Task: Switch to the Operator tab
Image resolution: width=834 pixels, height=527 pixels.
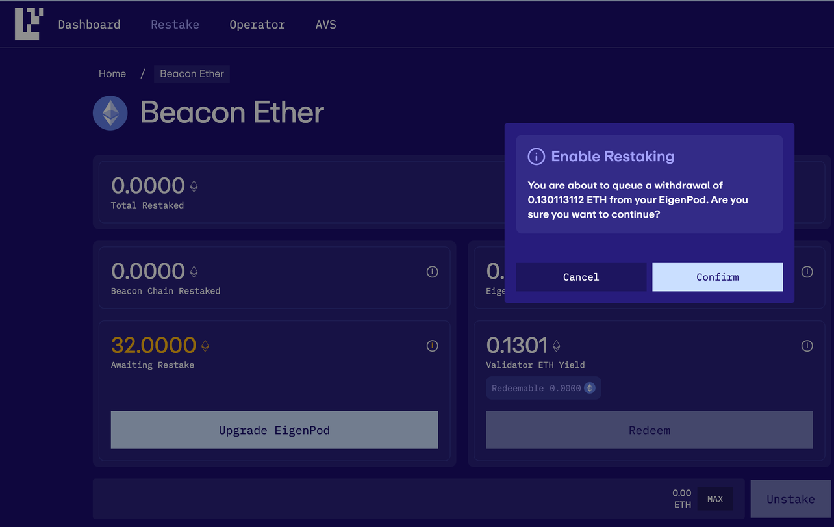Action: click(257, 24)
